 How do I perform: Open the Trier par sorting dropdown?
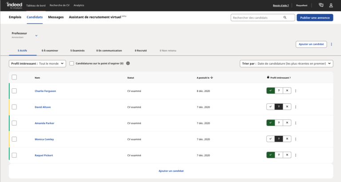coord(286,63)
